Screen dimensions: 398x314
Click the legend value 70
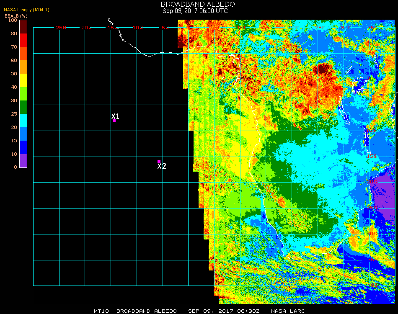pos(14,47)
